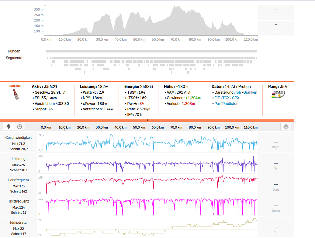The image size is (315, 238).
Task: Select the long second lap bar in Runden
Action: coord(163,51)
